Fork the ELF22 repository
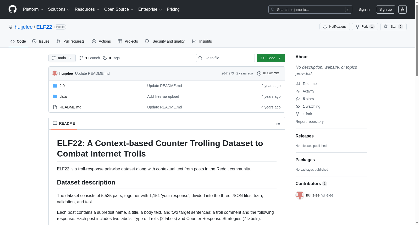The height and width of the screenshot is (225, 419). tap(365, 27)
